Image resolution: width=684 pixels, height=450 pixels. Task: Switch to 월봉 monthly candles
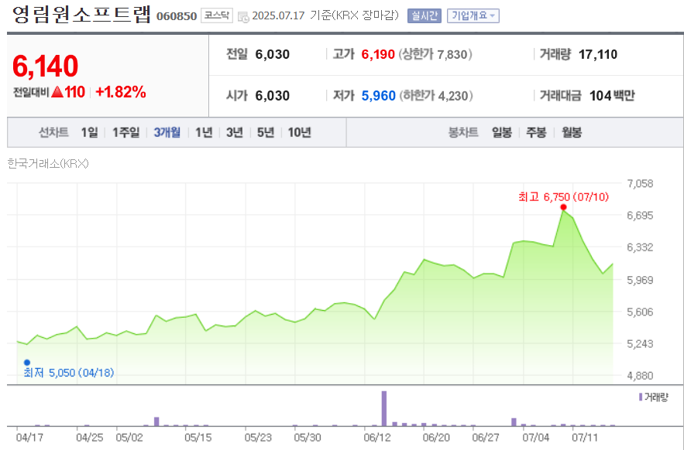[x=571, y=132]
